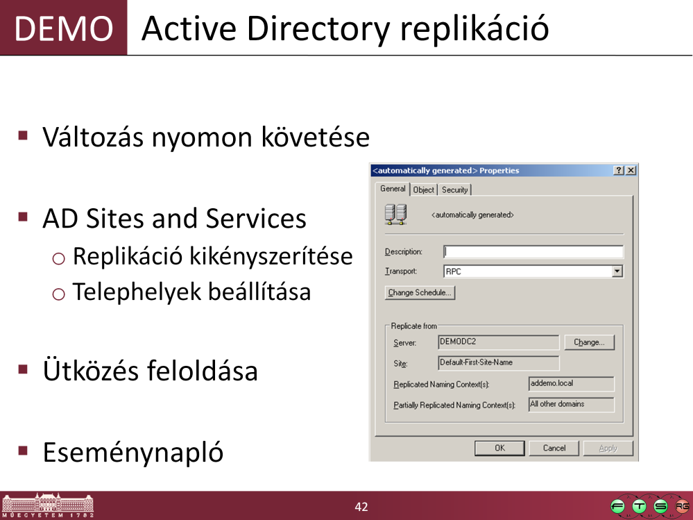Click the 'Description:' label

pos(404,251)
